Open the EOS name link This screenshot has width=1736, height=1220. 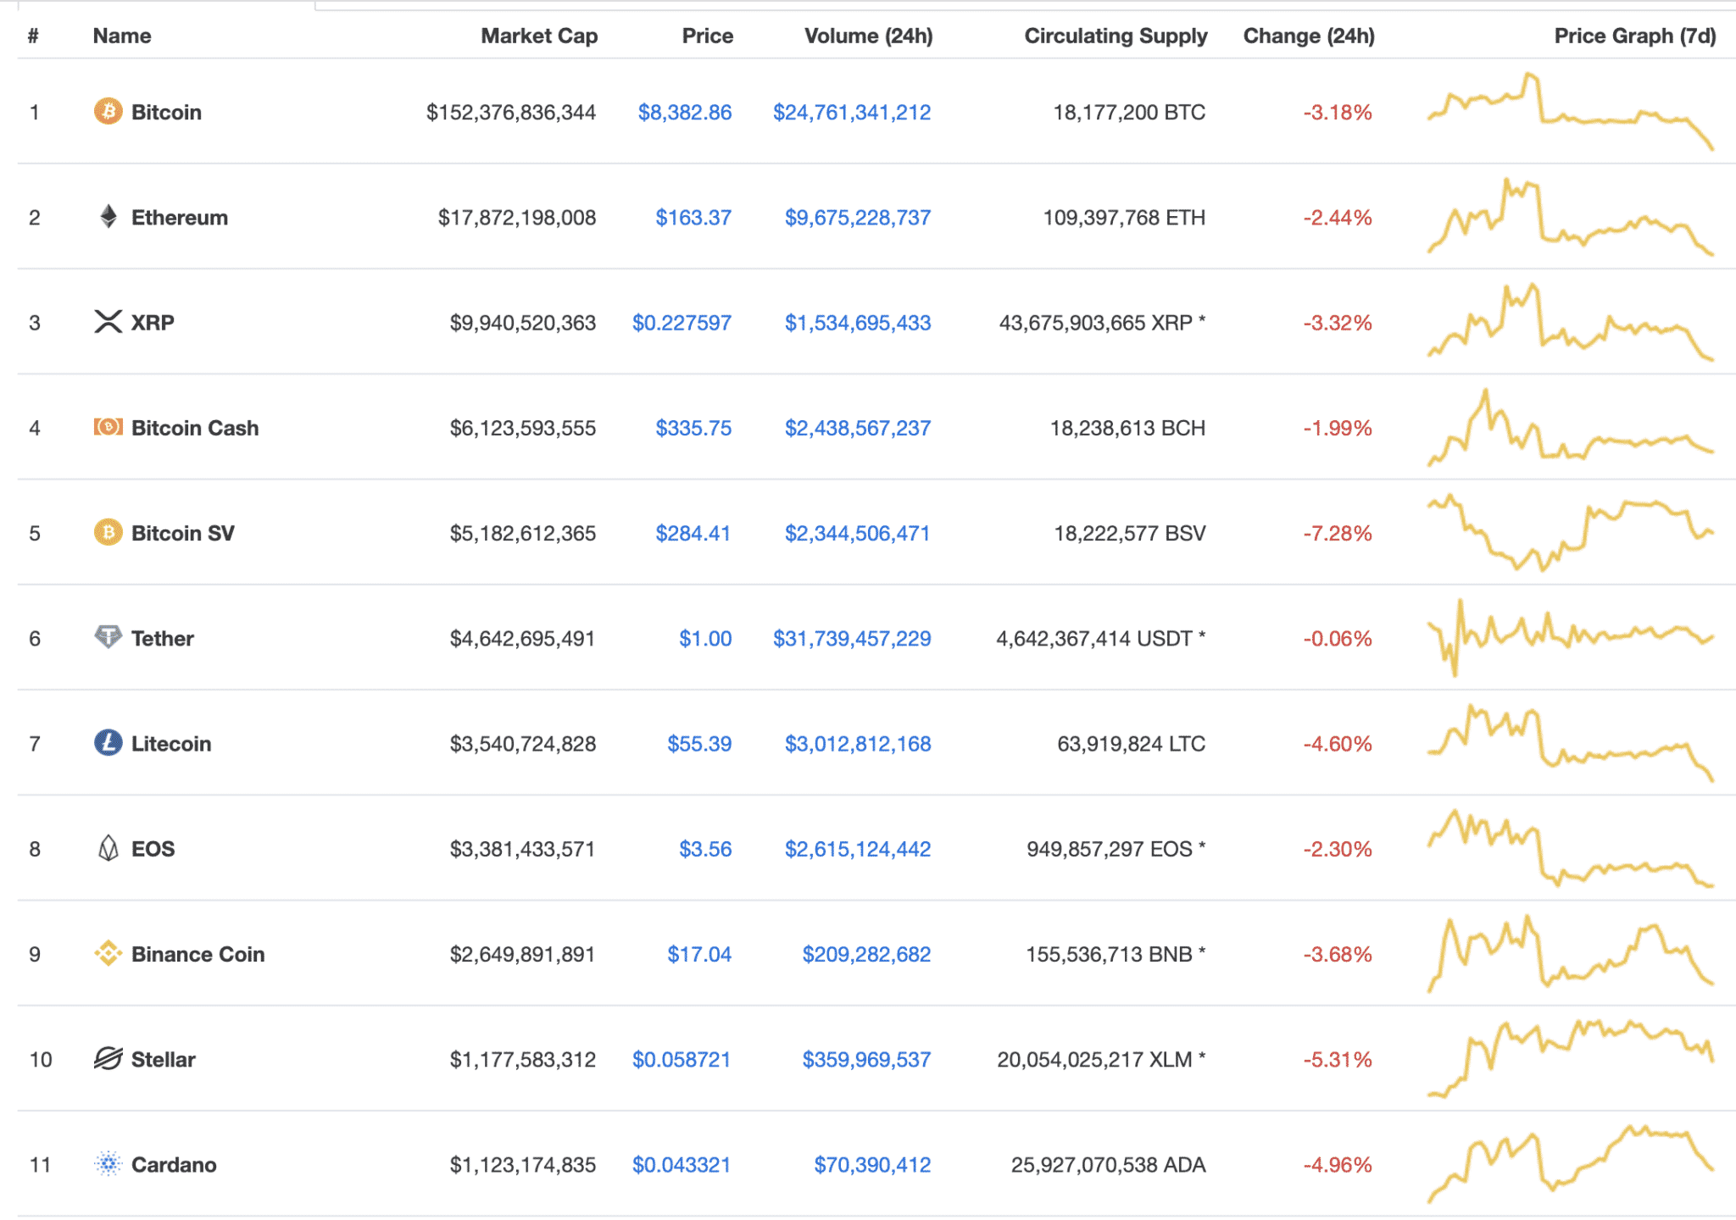153,849
